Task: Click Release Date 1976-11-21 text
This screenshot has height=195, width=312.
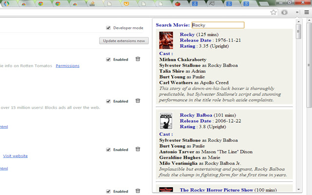Action: coord(210,40)
